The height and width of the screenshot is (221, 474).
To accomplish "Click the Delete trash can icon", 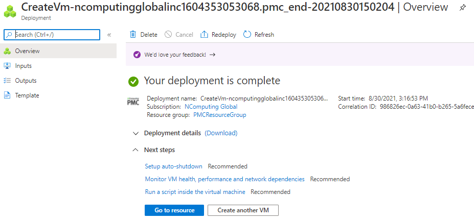I will (133, 34).
